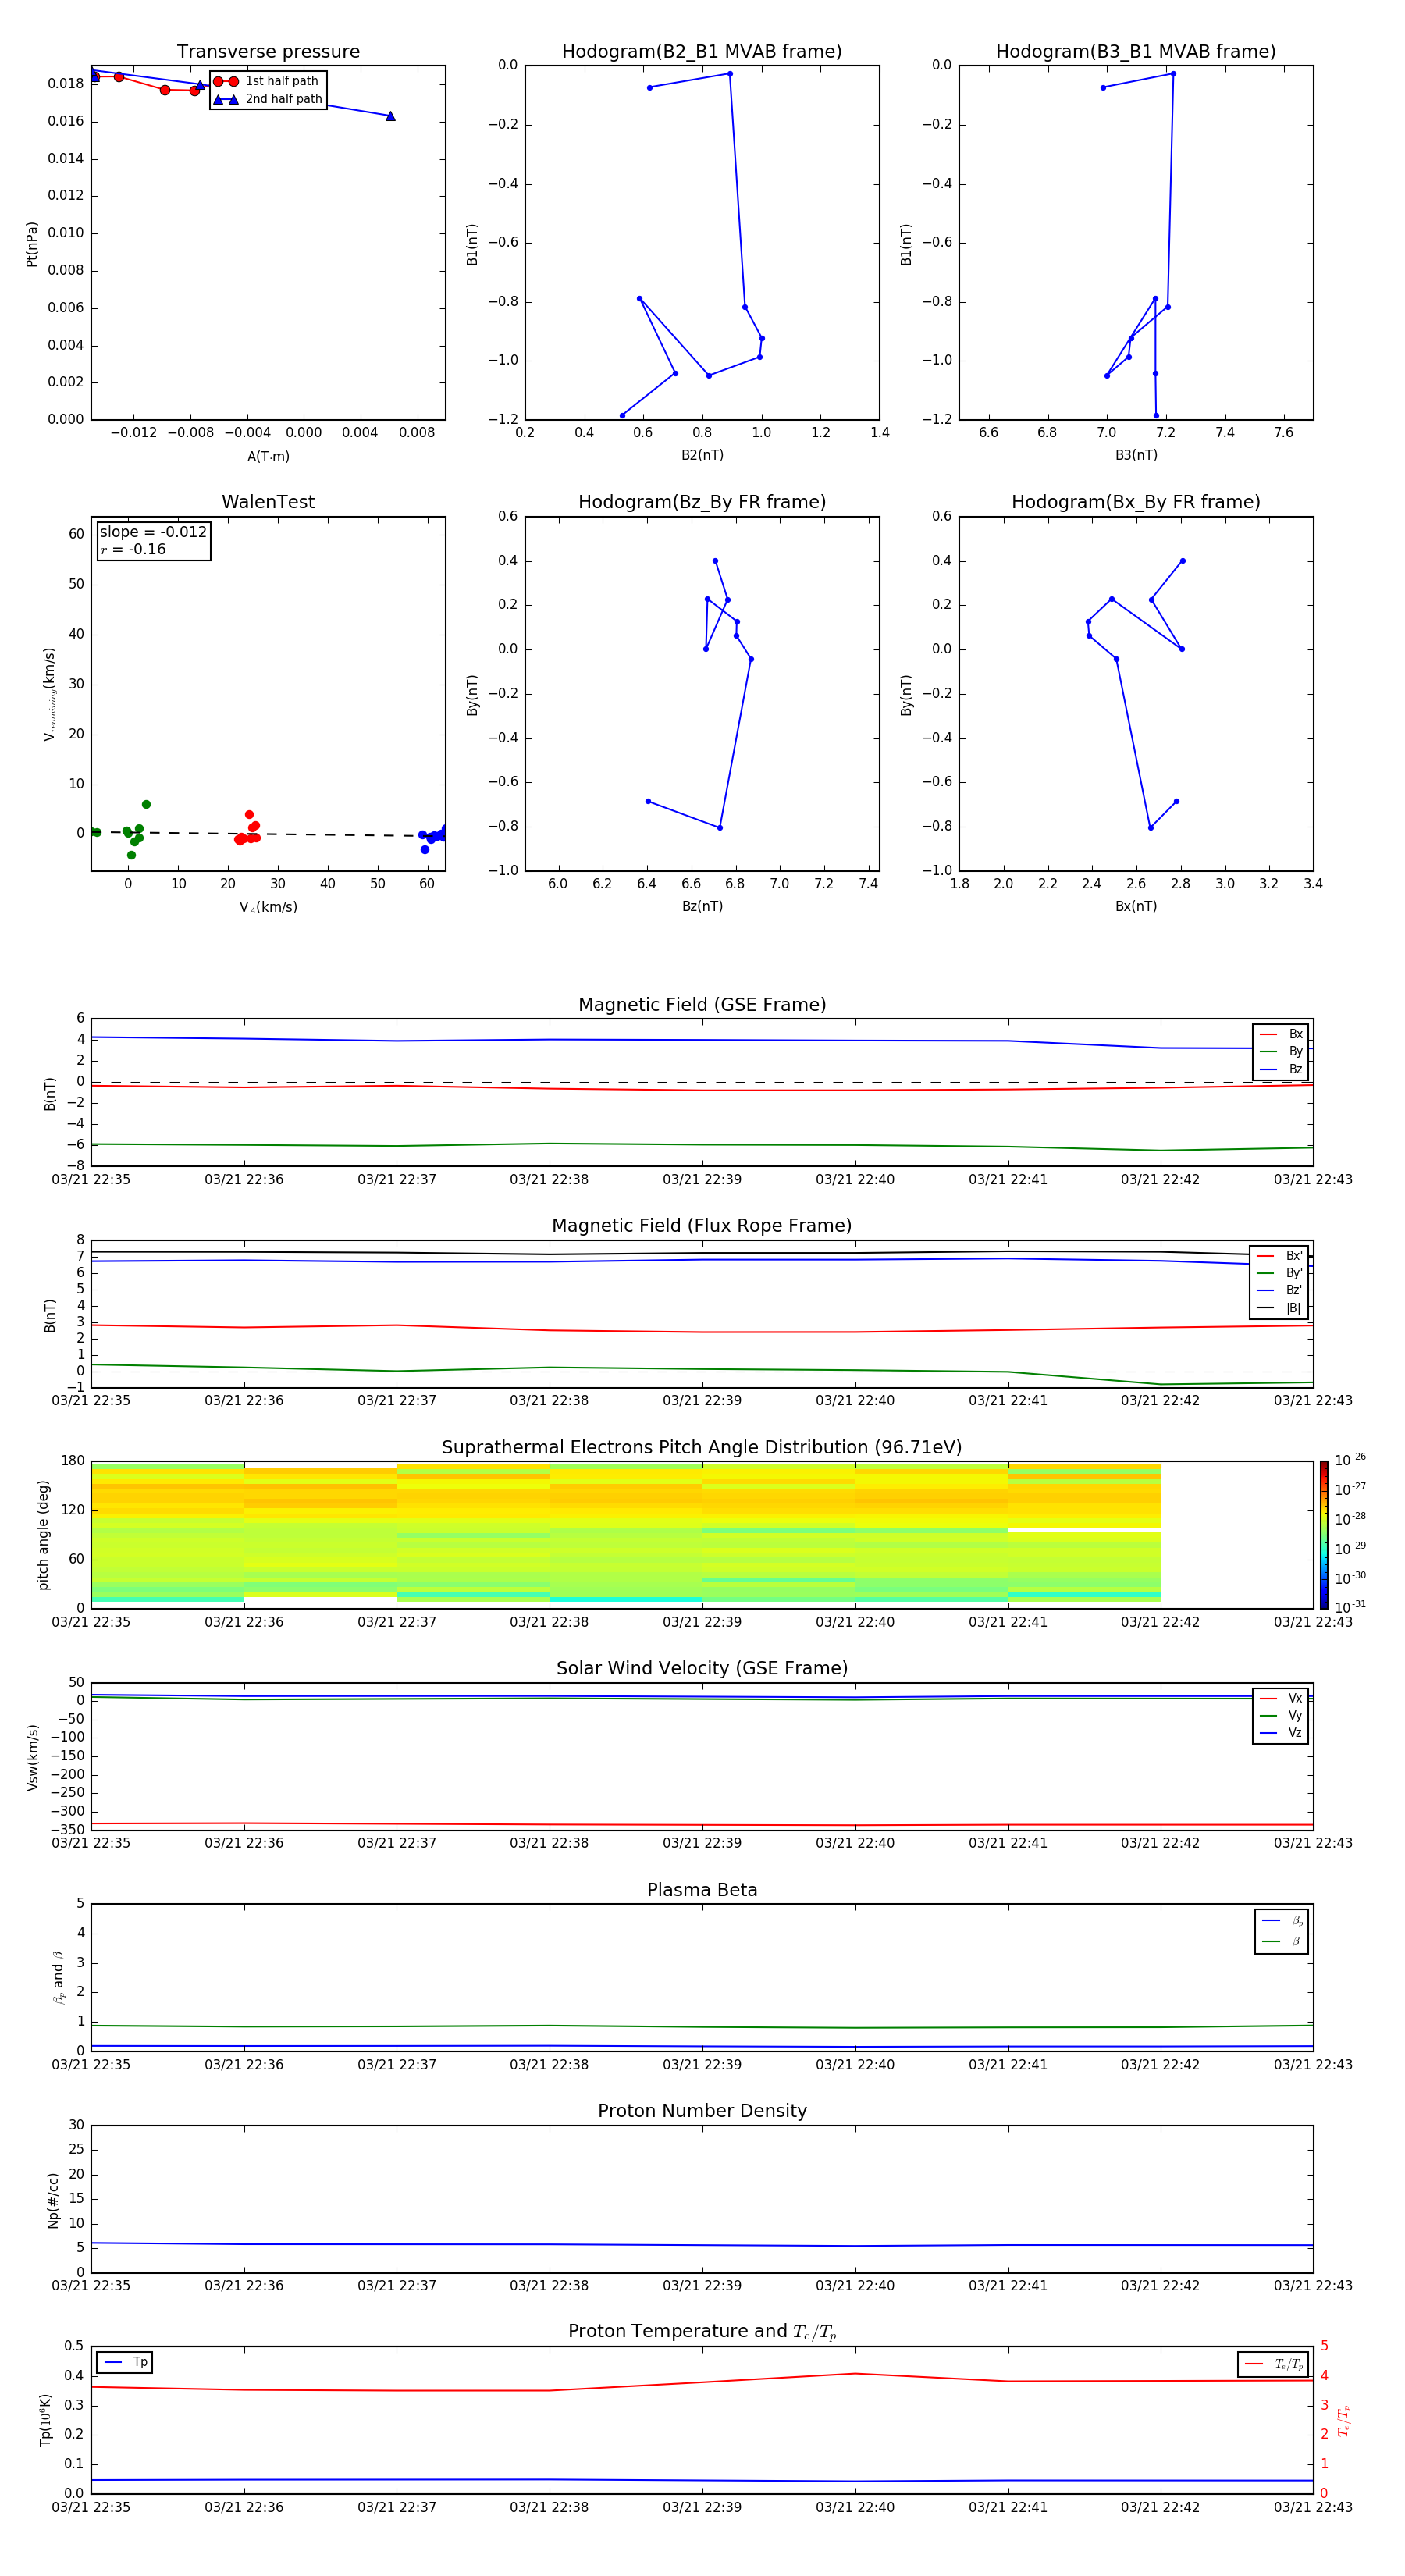Click the highest green dot in WalenTest
This screenshot has width=1405, height=2576.
tap(146, 804)
